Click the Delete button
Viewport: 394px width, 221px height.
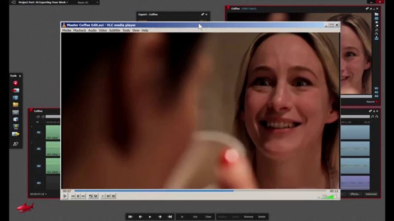(x=262, y=217)
